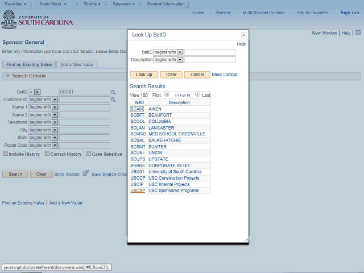This screenshot has width=364, height=273.
Task: Toggle the Include History checkbox
Action: click(5, 154)
